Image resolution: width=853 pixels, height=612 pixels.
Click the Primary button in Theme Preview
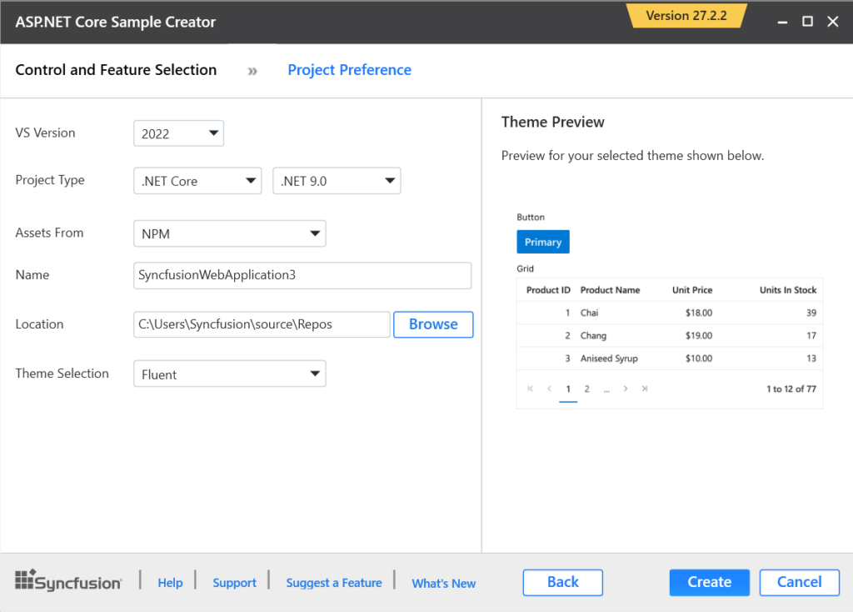(542, 242)
